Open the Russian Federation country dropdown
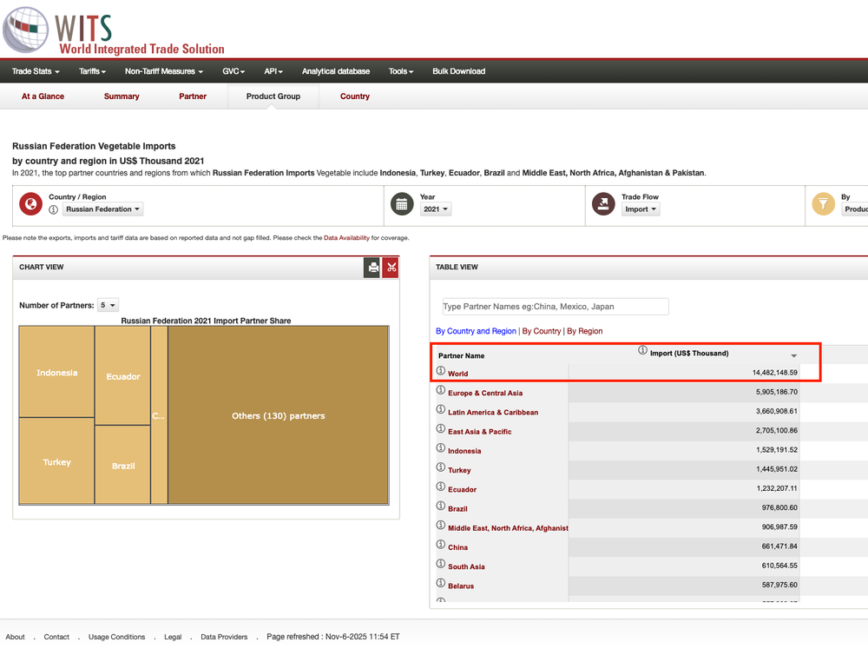Screen dimensions: 868x649 [103, 209]
